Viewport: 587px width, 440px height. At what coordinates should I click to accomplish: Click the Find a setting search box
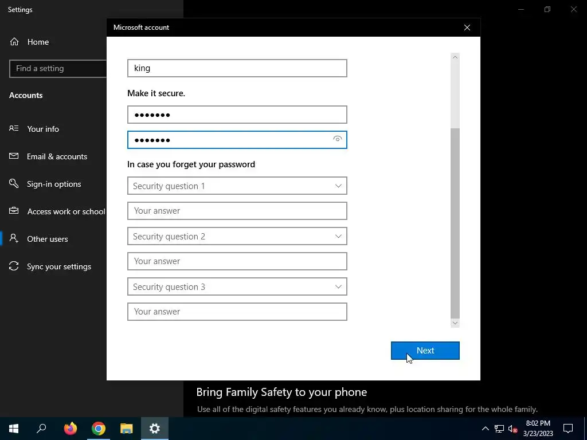(x=58, y=69)
